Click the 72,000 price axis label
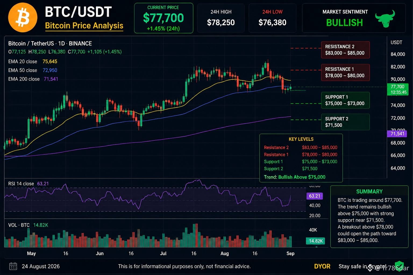 398,118
